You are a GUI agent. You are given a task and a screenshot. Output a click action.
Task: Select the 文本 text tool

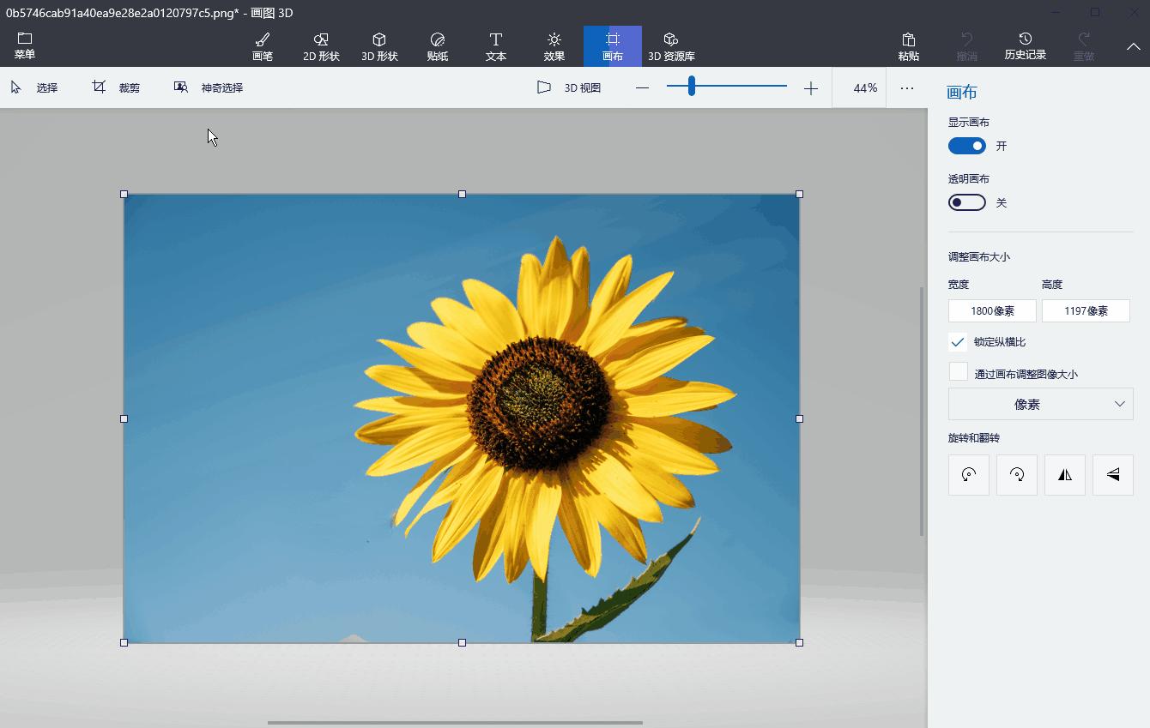pos(496,46)
